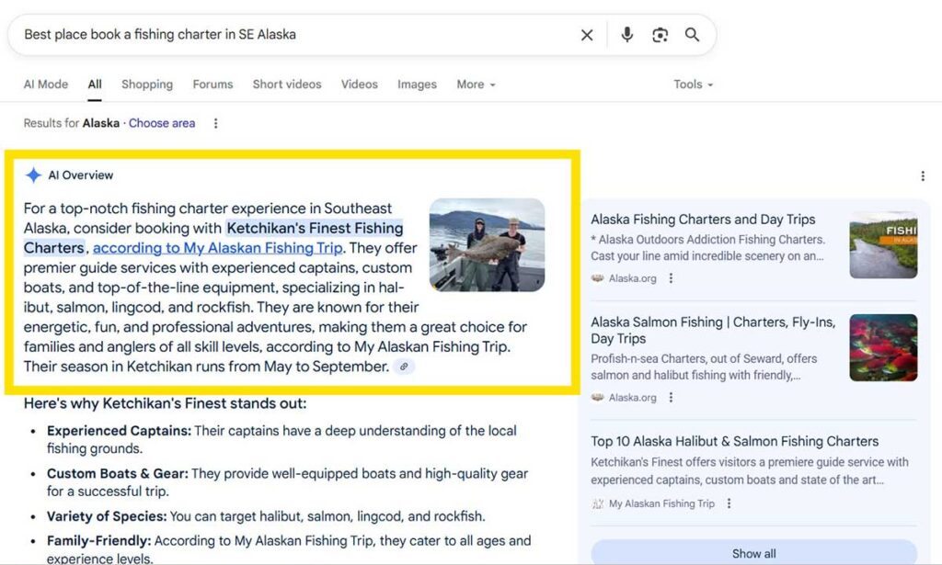Click the magnifying glass search icon
This screenshot has width=942, height=565.
click(693, 34)
